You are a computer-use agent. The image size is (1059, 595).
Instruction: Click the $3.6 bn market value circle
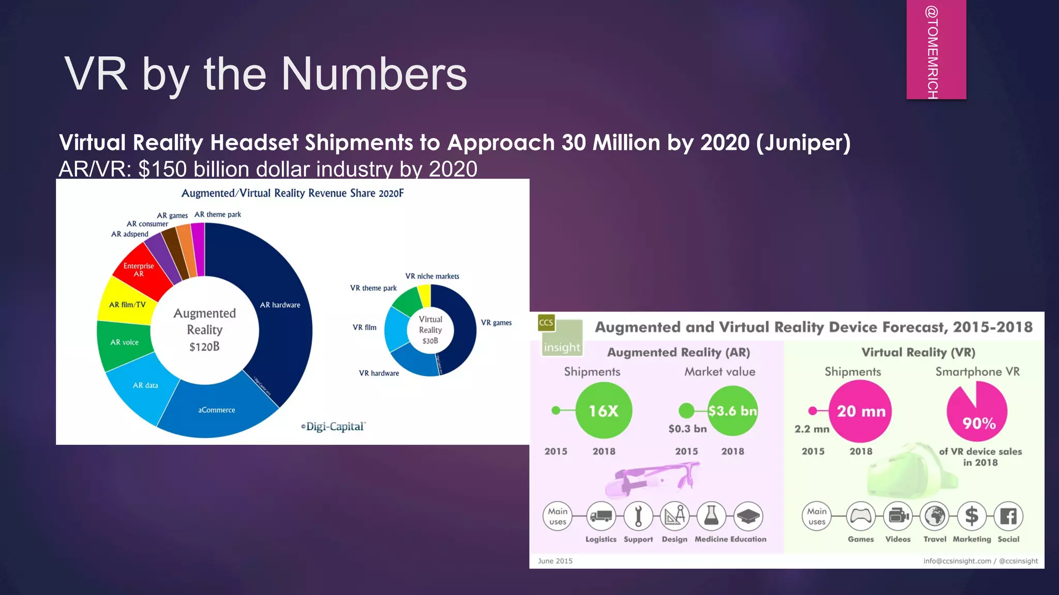(733, 411)
